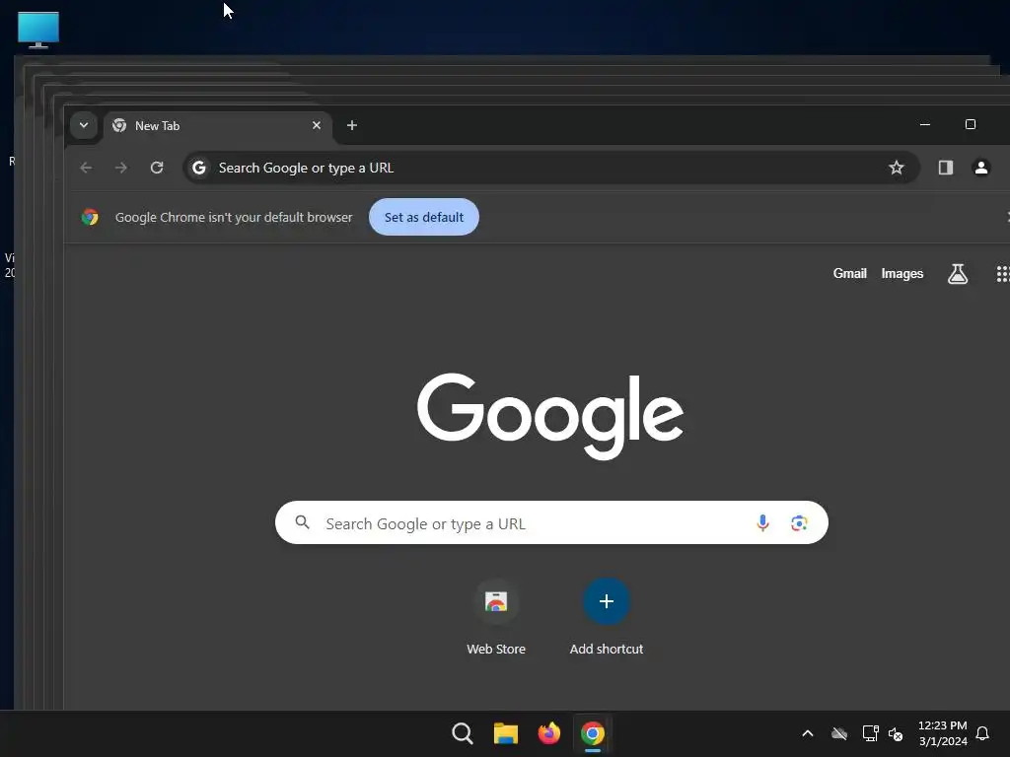Viewport: 1010px width, 757px height.
Task: Open Windows taskbar search
Action: coord(462,733)
